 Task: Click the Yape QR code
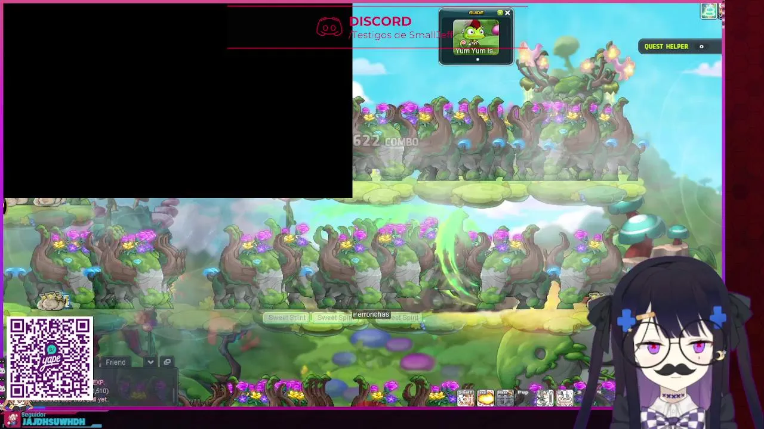(50, 358)
